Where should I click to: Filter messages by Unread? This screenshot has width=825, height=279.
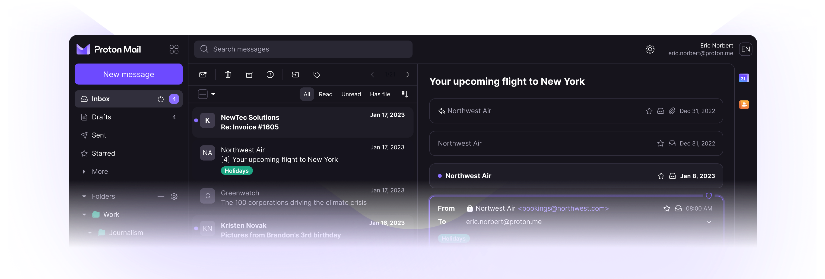click(x=351, y=94)
